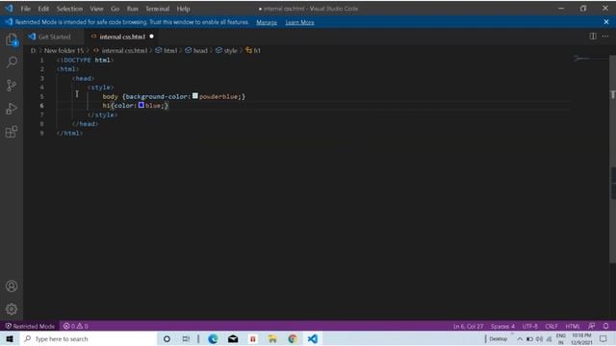Switch to the Get Started tab
Viewport: 616px width, 346px height.
(x=54, y=37)
